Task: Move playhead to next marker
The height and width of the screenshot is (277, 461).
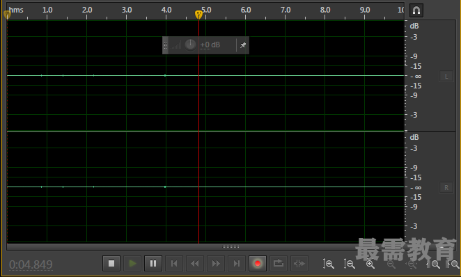Action: coord(237,264)
